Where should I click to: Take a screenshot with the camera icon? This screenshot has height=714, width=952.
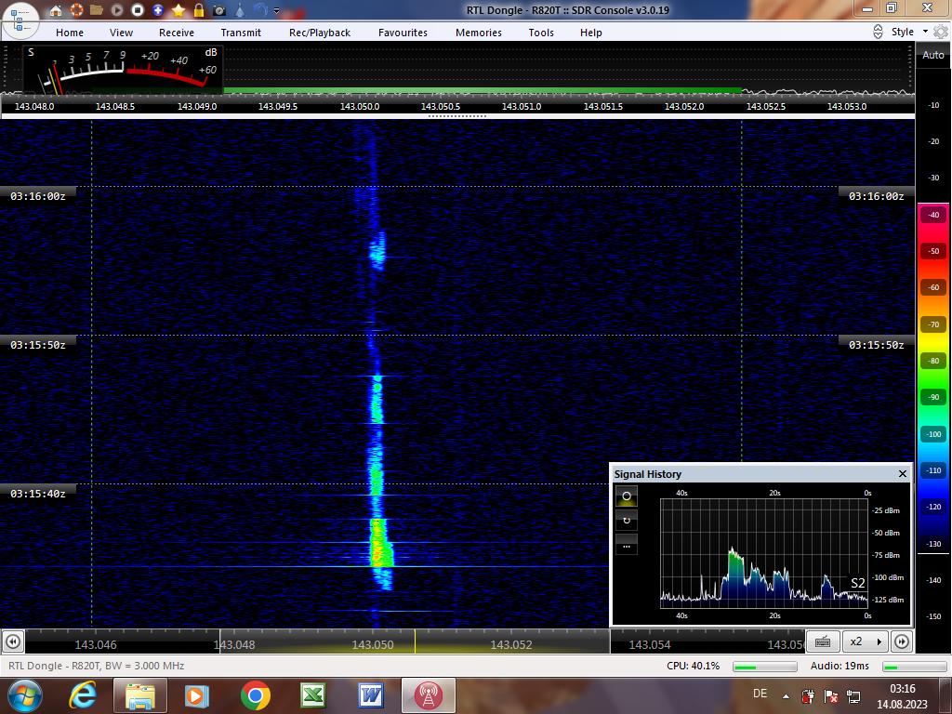point(219,10)
